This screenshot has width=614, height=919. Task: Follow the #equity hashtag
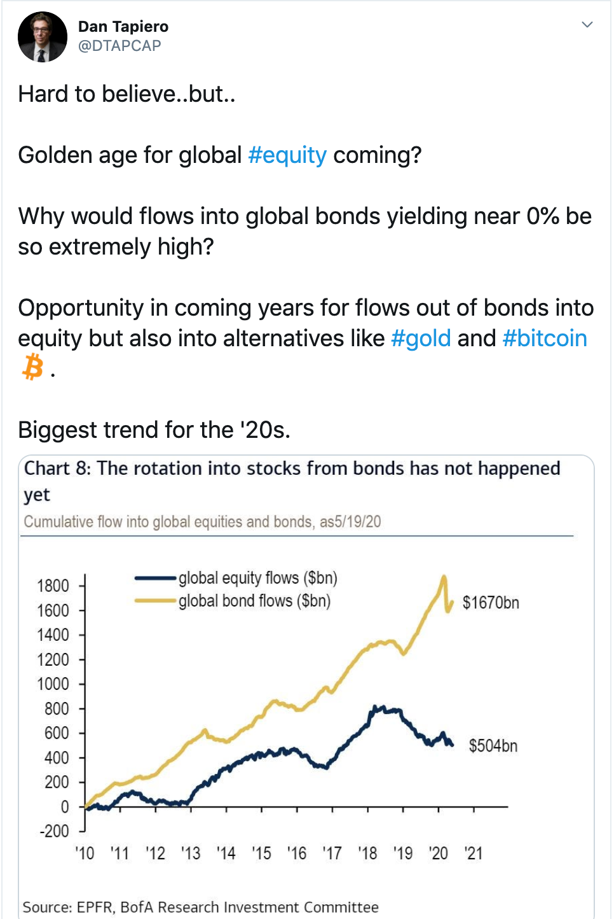[x=287, y=155]
